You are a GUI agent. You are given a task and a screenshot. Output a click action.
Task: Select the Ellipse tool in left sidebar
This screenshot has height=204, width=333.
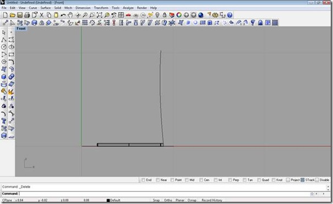tap(11, 47)
